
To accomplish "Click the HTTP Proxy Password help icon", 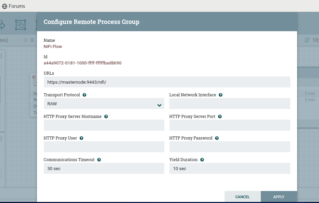I will point(217,138).
